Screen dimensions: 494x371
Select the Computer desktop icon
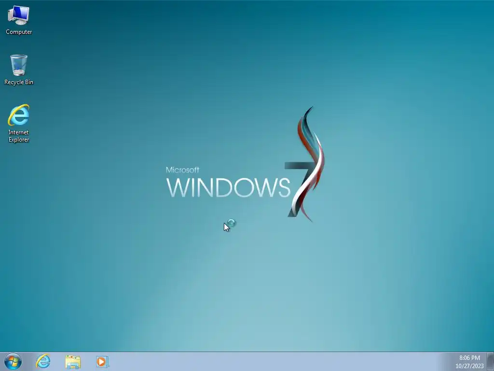19,20
